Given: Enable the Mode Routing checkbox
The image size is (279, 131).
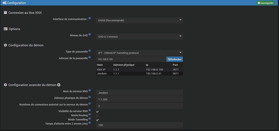Looking at the screenshot, I should coord(97,116).
